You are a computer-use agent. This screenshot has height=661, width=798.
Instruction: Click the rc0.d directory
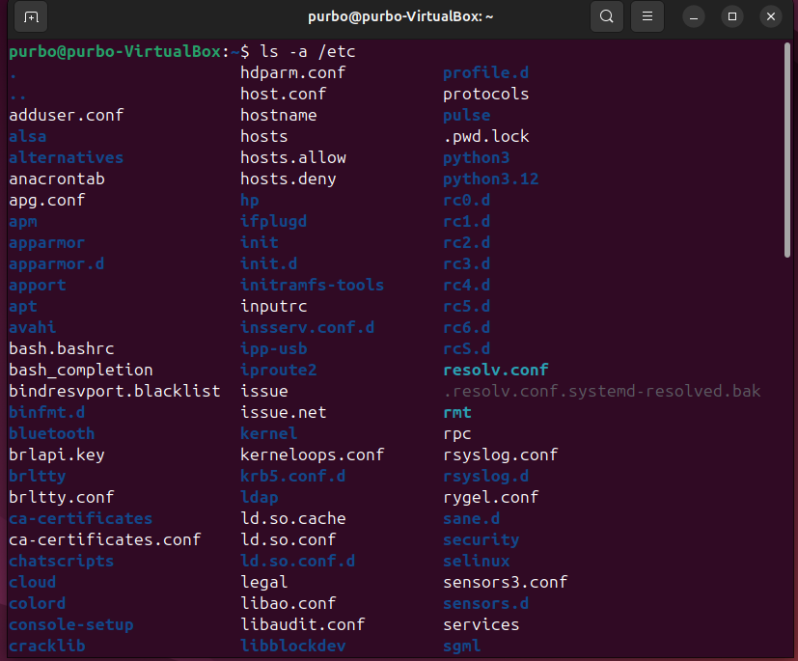[x=467, y=200]
